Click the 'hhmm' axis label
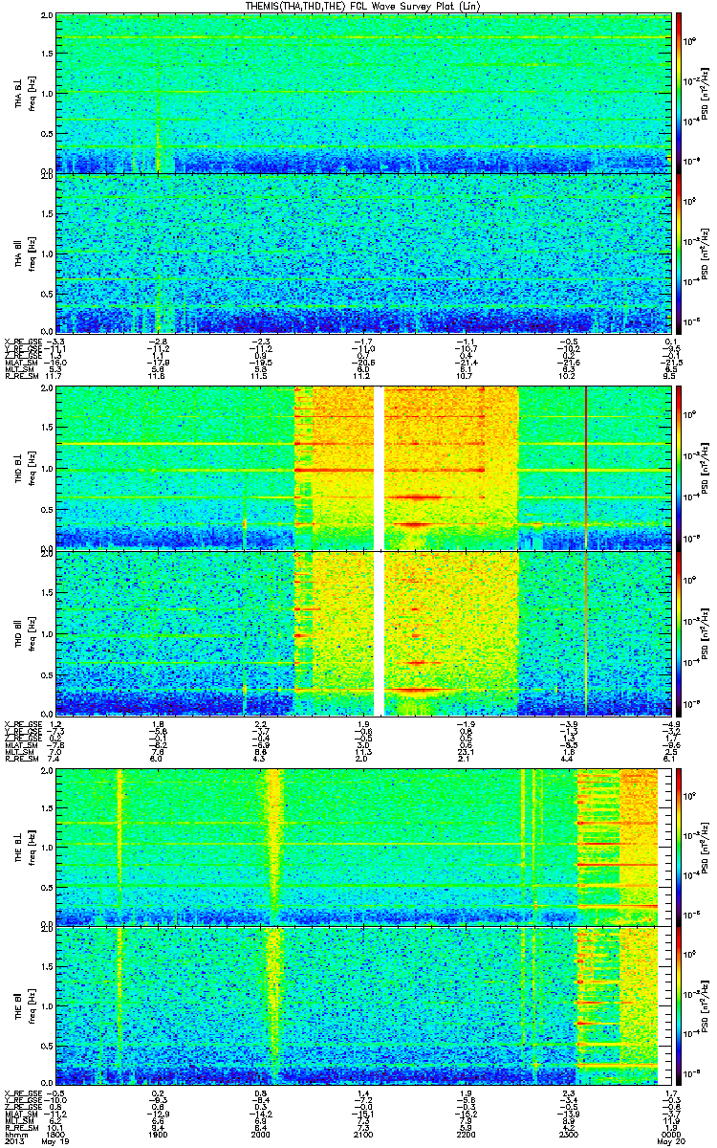717x1148 pixels. 14,1134
